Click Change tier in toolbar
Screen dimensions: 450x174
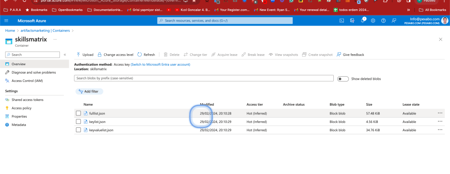pos(195,55)
